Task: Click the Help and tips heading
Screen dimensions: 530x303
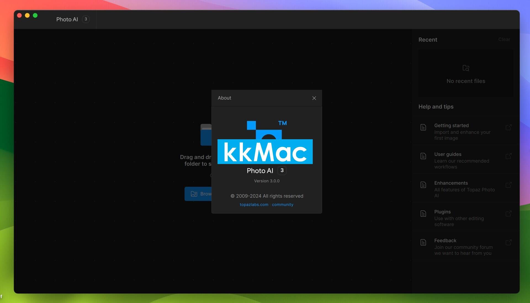Action: pos(436,107)
